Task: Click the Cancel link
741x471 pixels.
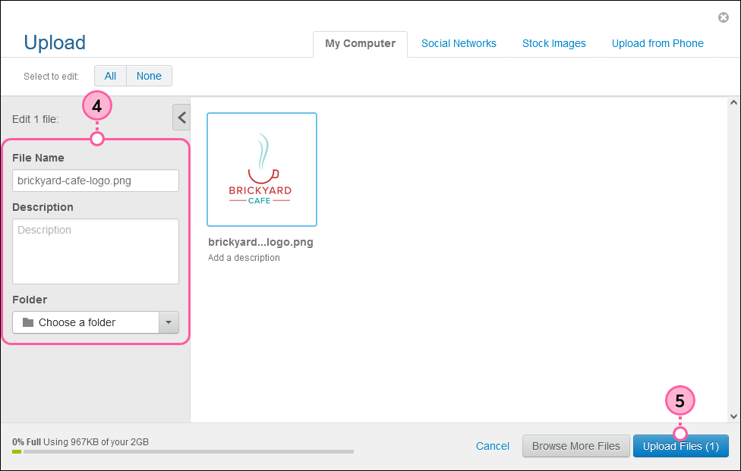Action: click(493, 446)
